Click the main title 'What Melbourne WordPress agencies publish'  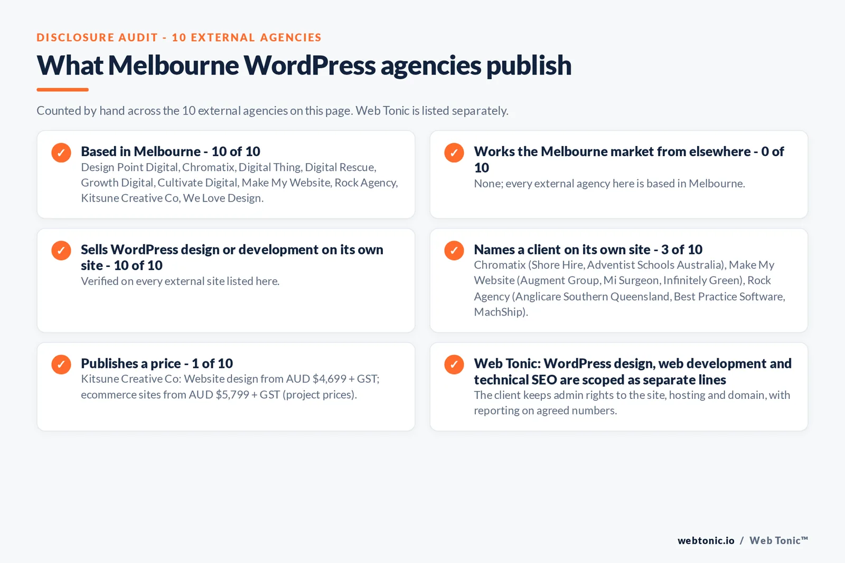304,65
